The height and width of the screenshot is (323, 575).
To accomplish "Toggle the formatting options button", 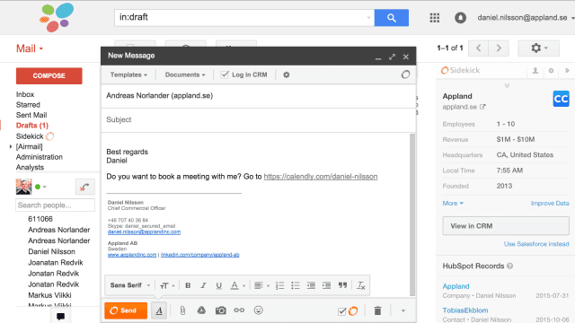I will (159, 311).
